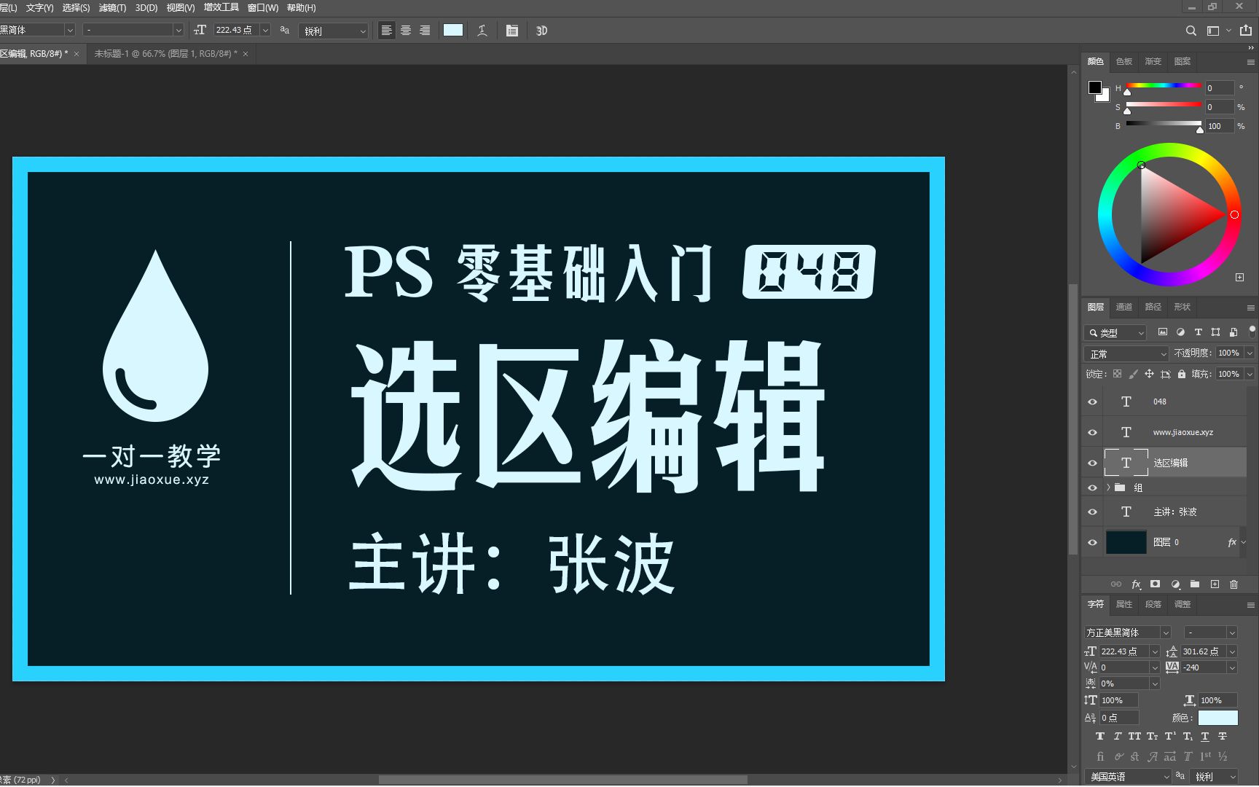
Task: Filter layers by adjustment layers icon
Action: [1180, 332]
